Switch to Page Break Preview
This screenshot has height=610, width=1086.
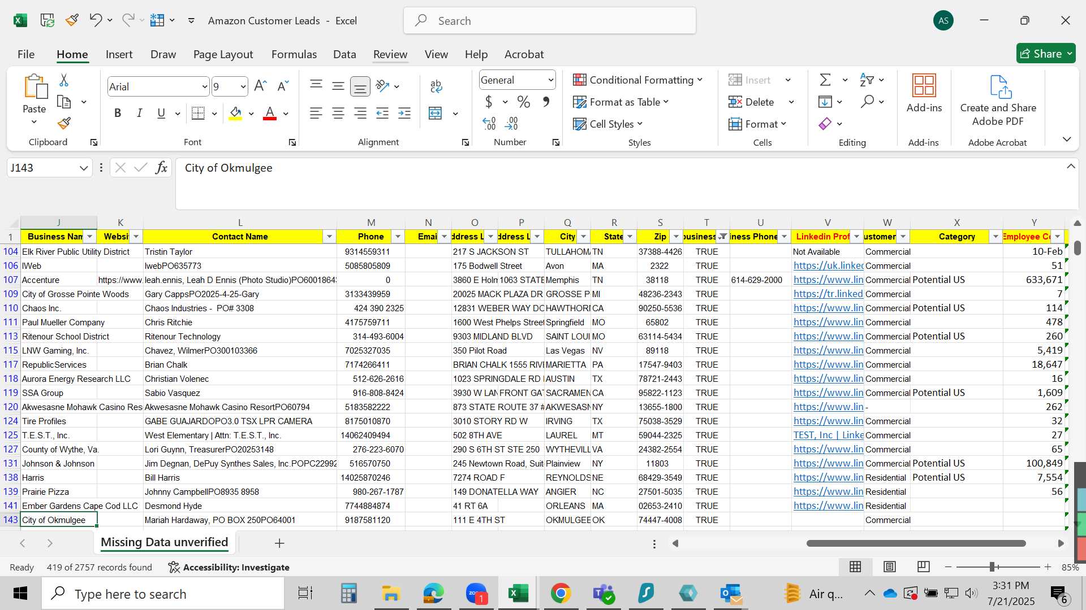click(923, 567)
